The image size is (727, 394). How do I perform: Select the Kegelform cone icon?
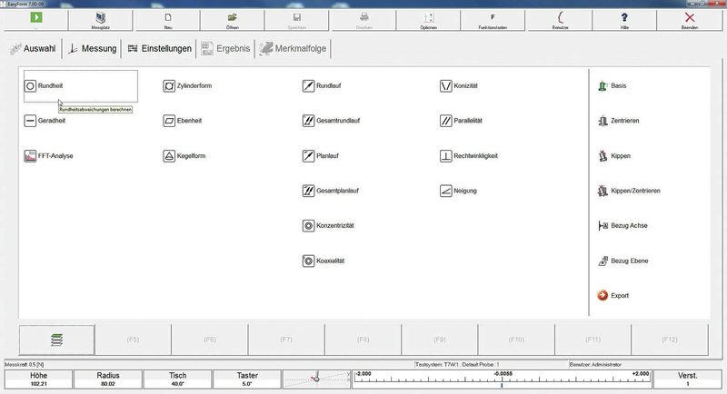(169, 156)
